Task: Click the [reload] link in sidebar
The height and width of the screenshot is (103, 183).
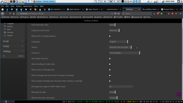Action: tap(21, 56)
